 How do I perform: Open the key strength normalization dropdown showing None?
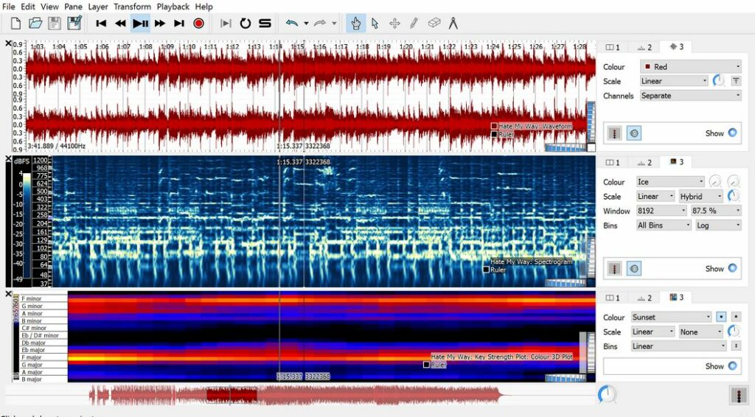click(700, 332)
